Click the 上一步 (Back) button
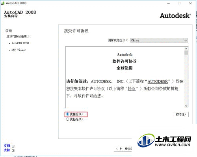The image size is (197, 157). click(123, 149)
